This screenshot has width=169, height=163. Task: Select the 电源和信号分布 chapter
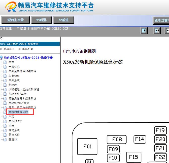pos(18,112)
